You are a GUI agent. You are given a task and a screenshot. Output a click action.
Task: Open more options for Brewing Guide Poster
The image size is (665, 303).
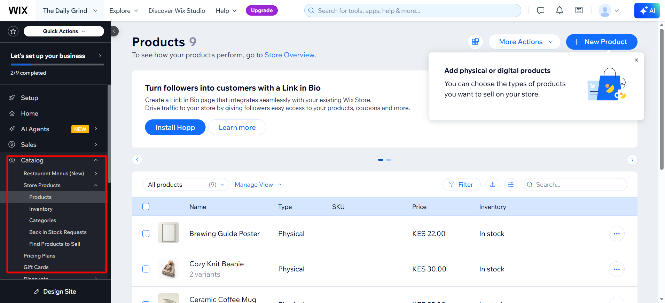click(617, 234)
